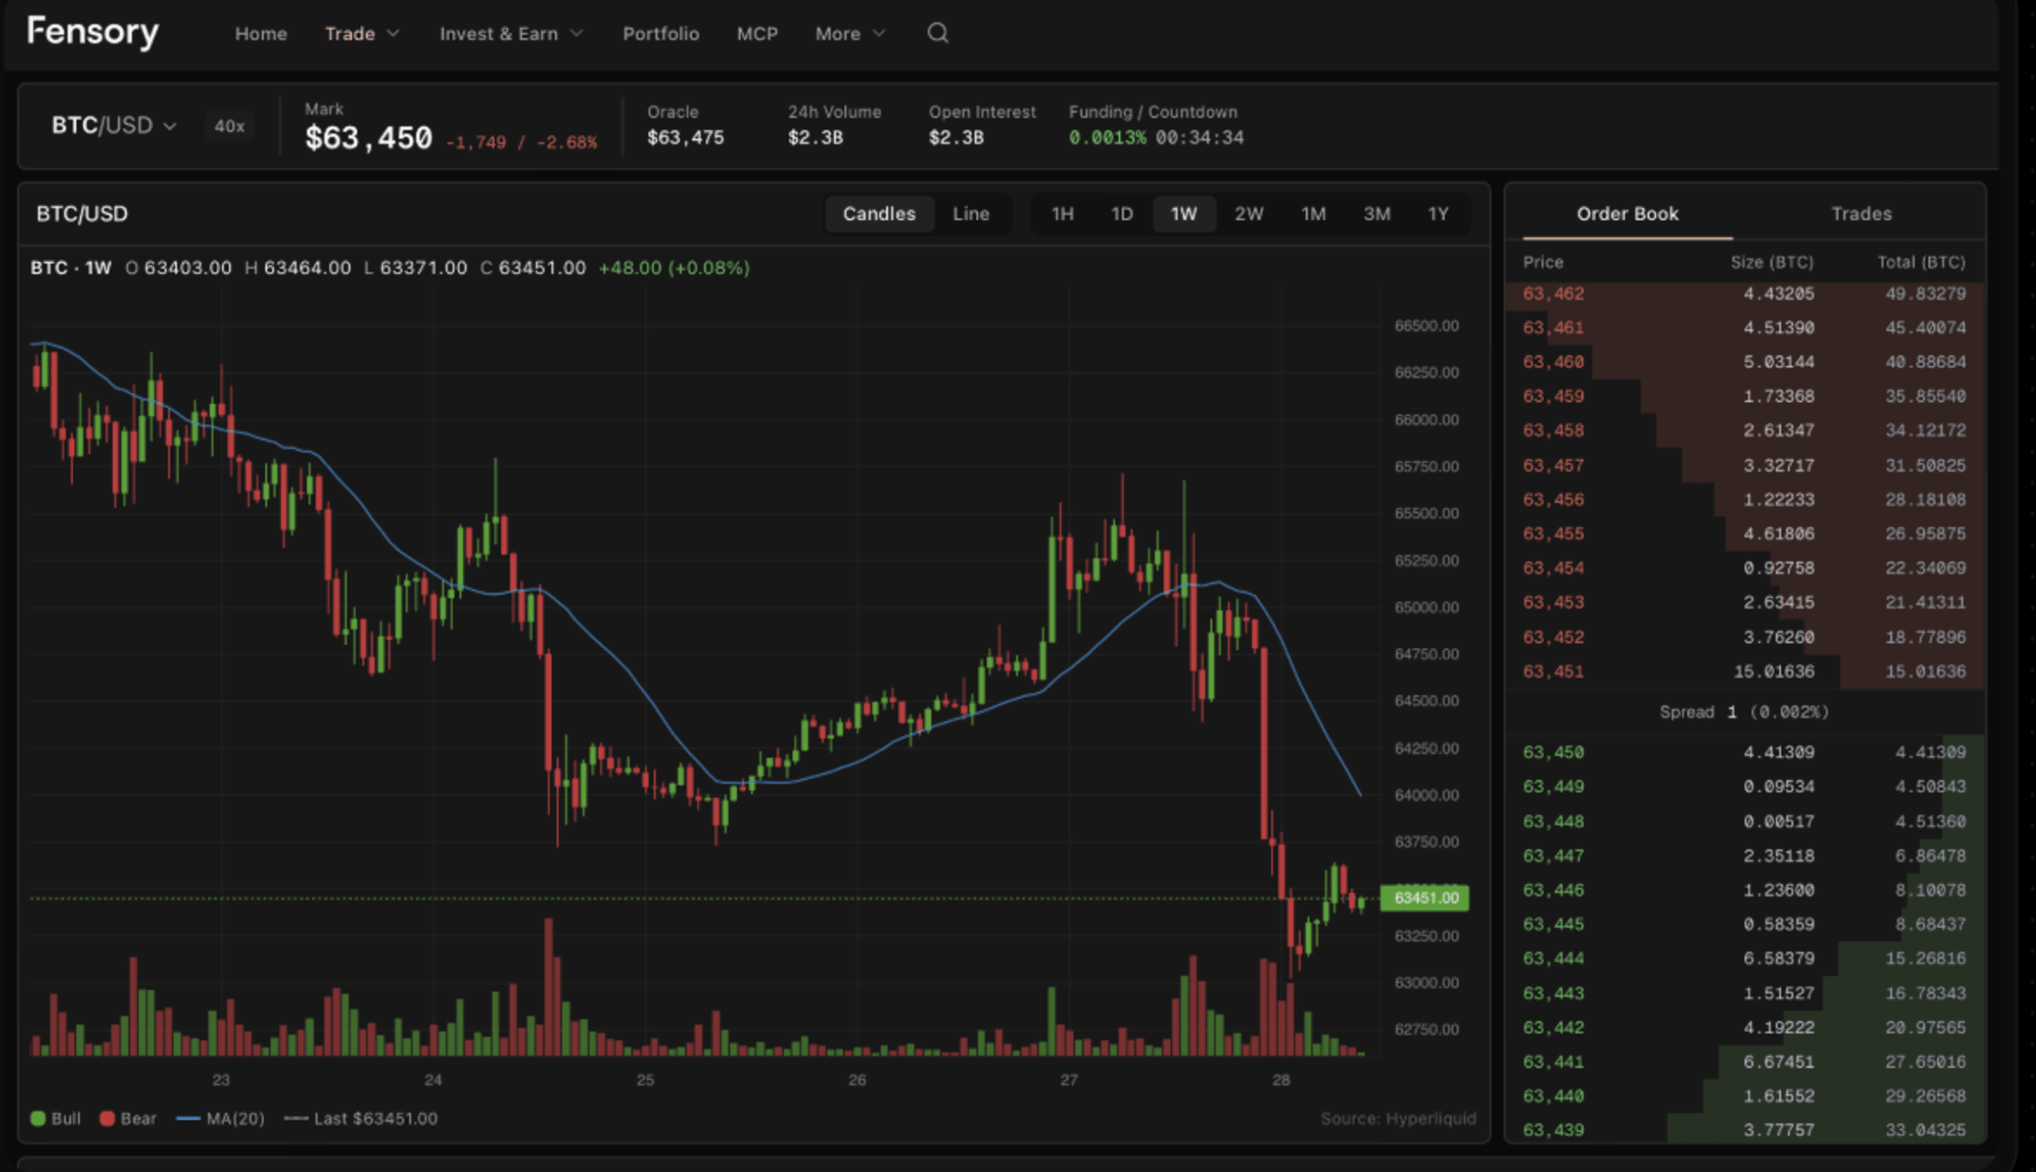Click the 24h Volume $2.3B value
This screenshot has height=1172, width=2036.
click(x=815, y=138)
